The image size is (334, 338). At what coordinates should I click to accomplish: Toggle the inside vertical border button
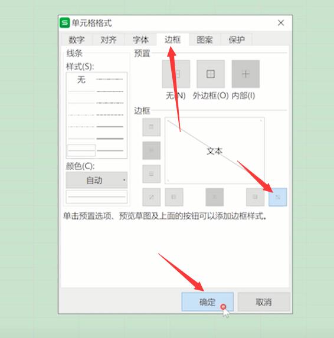click(215, 197)
